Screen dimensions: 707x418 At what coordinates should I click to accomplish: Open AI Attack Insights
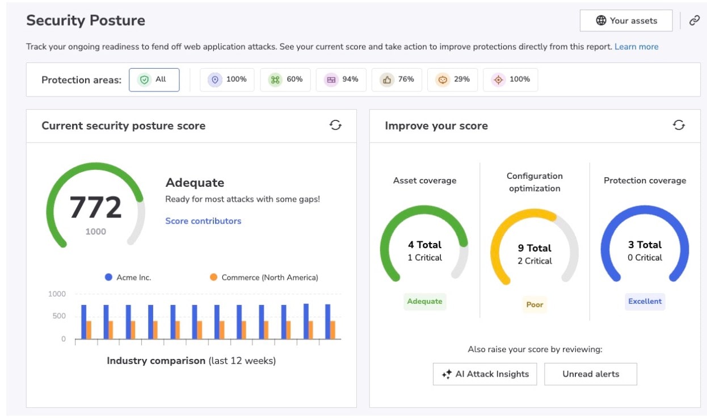click(485, 374)
